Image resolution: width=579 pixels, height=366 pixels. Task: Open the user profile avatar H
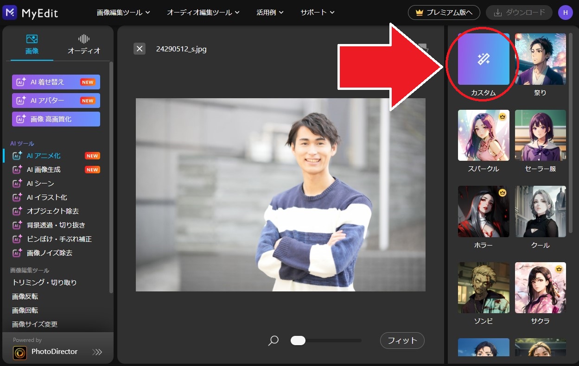point(565,13)
